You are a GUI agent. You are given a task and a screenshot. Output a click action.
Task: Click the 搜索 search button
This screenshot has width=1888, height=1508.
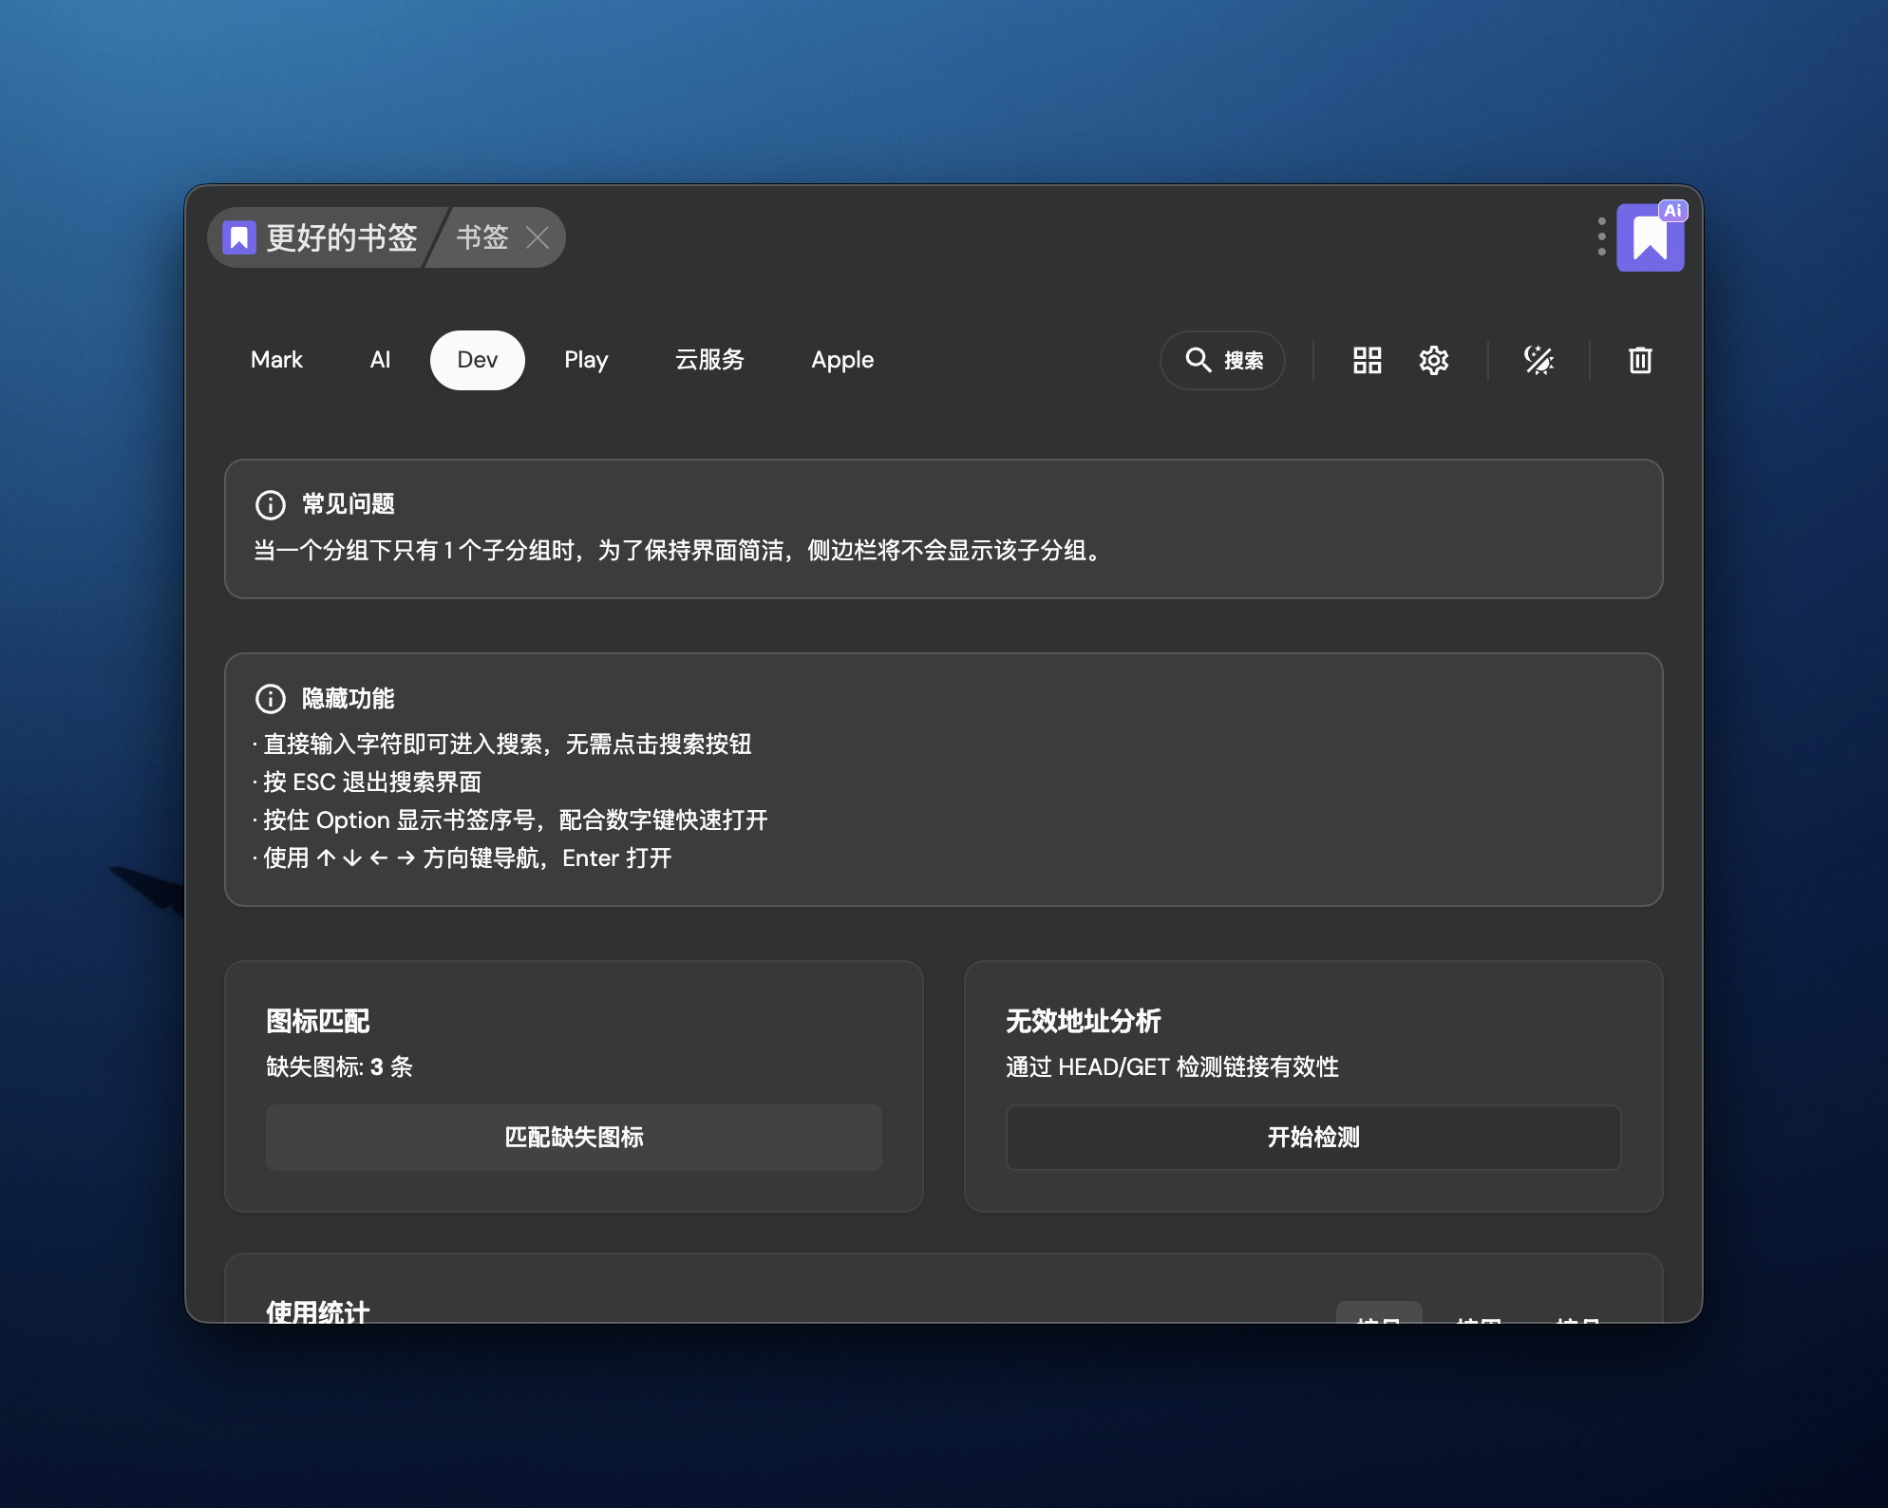(x=1222, y=360)
